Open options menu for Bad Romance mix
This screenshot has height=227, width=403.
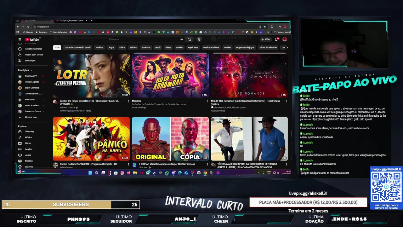tap(287, 101)
